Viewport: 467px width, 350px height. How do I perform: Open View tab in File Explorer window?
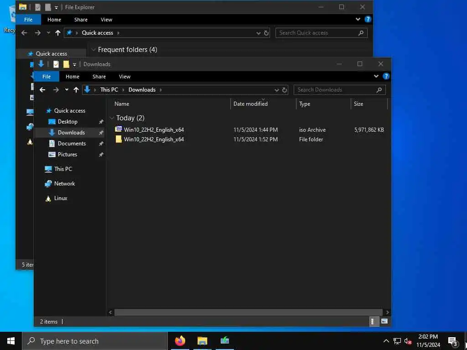point(106,20)
